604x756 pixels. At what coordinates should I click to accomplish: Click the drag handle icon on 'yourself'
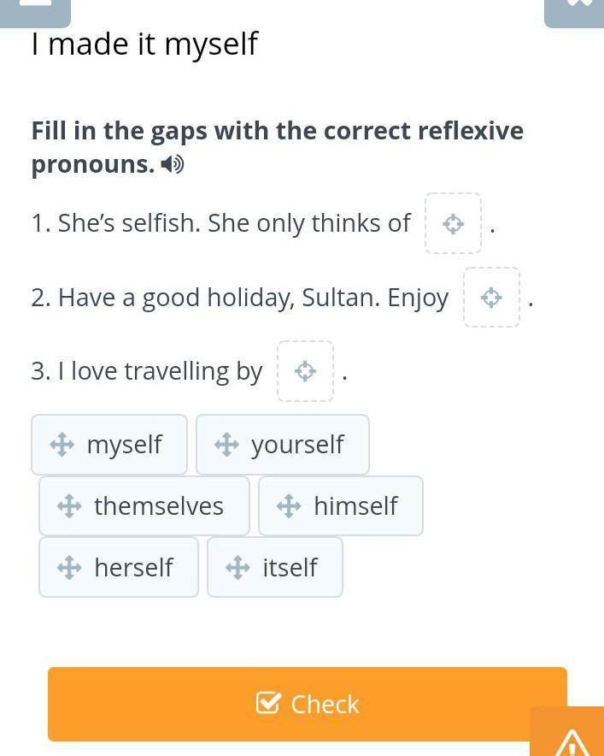pos(226,445)
